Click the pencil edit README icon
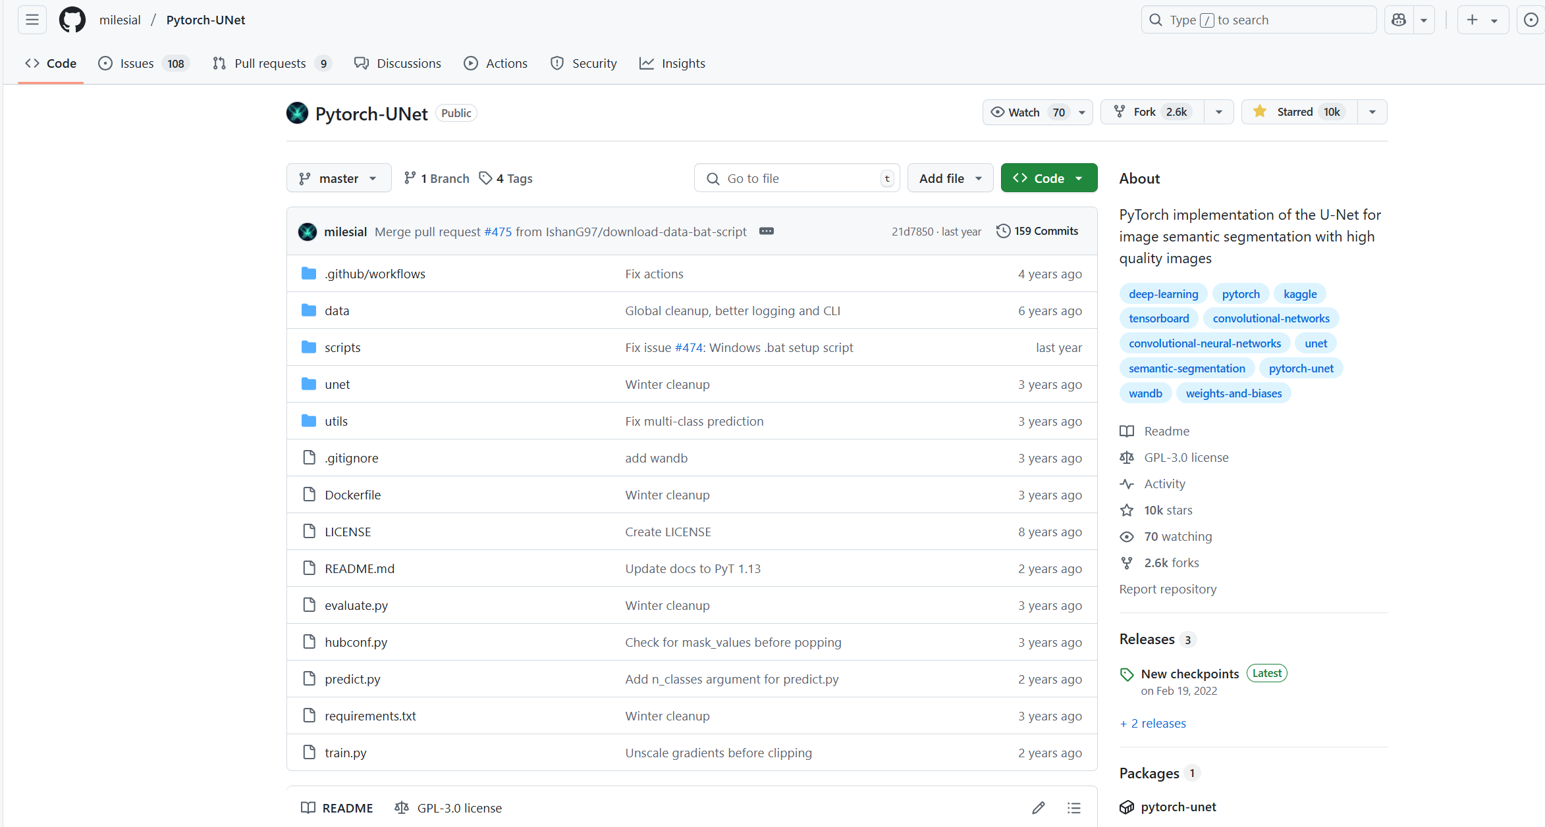1545x827 pixels. point(1039,808)
